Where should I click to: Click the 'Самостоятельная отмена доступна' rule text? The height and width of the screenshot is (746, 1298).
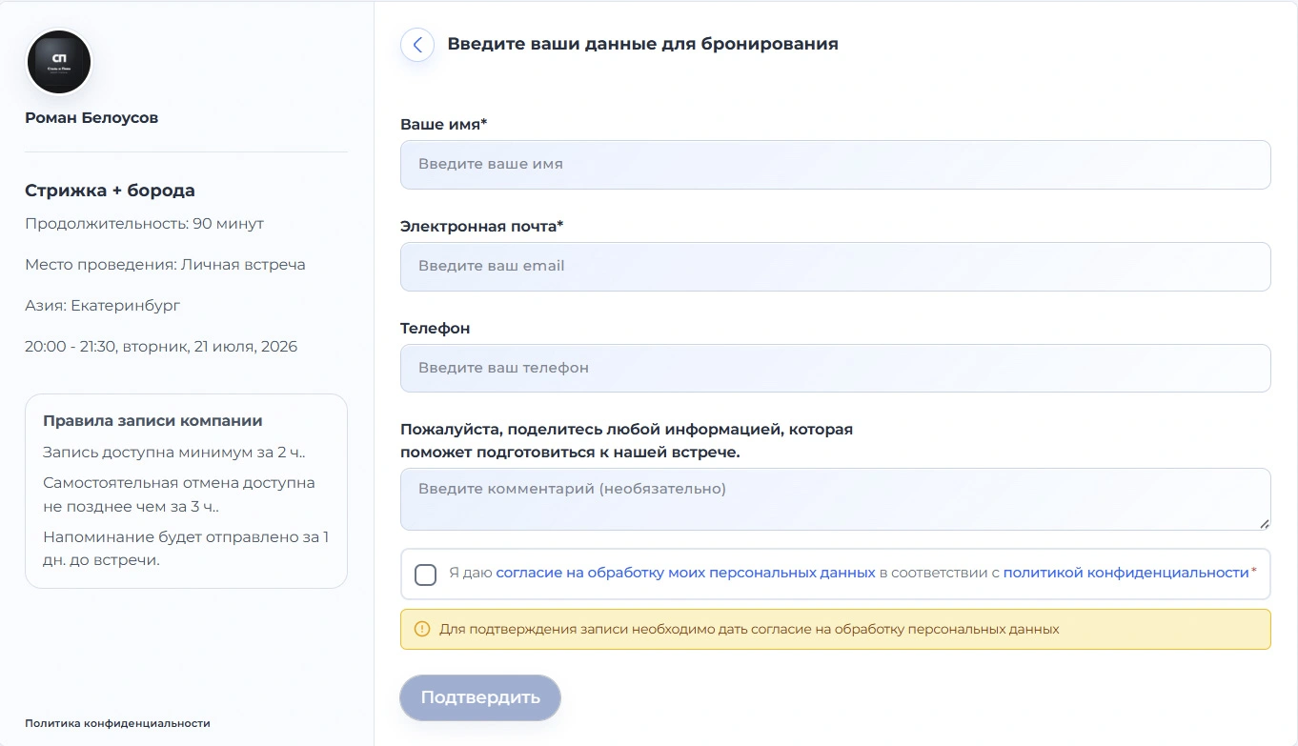(179, 494)
